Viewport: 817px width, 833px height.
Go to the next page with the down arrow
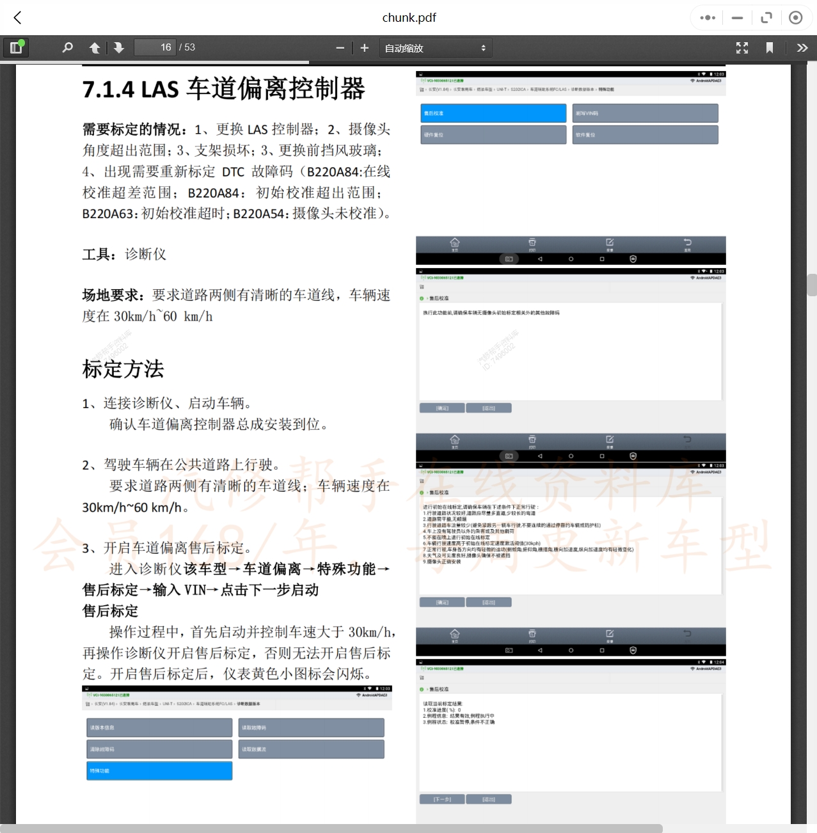tap(119, 47)
